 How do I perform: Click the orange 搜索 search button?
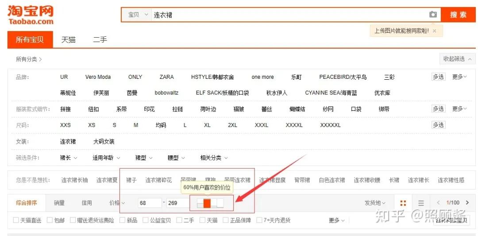coord(458,15)
